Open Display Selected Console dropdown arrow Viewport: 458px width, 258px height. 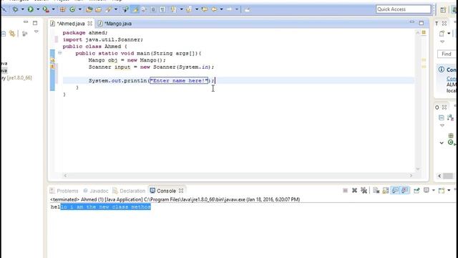(434, 191)
